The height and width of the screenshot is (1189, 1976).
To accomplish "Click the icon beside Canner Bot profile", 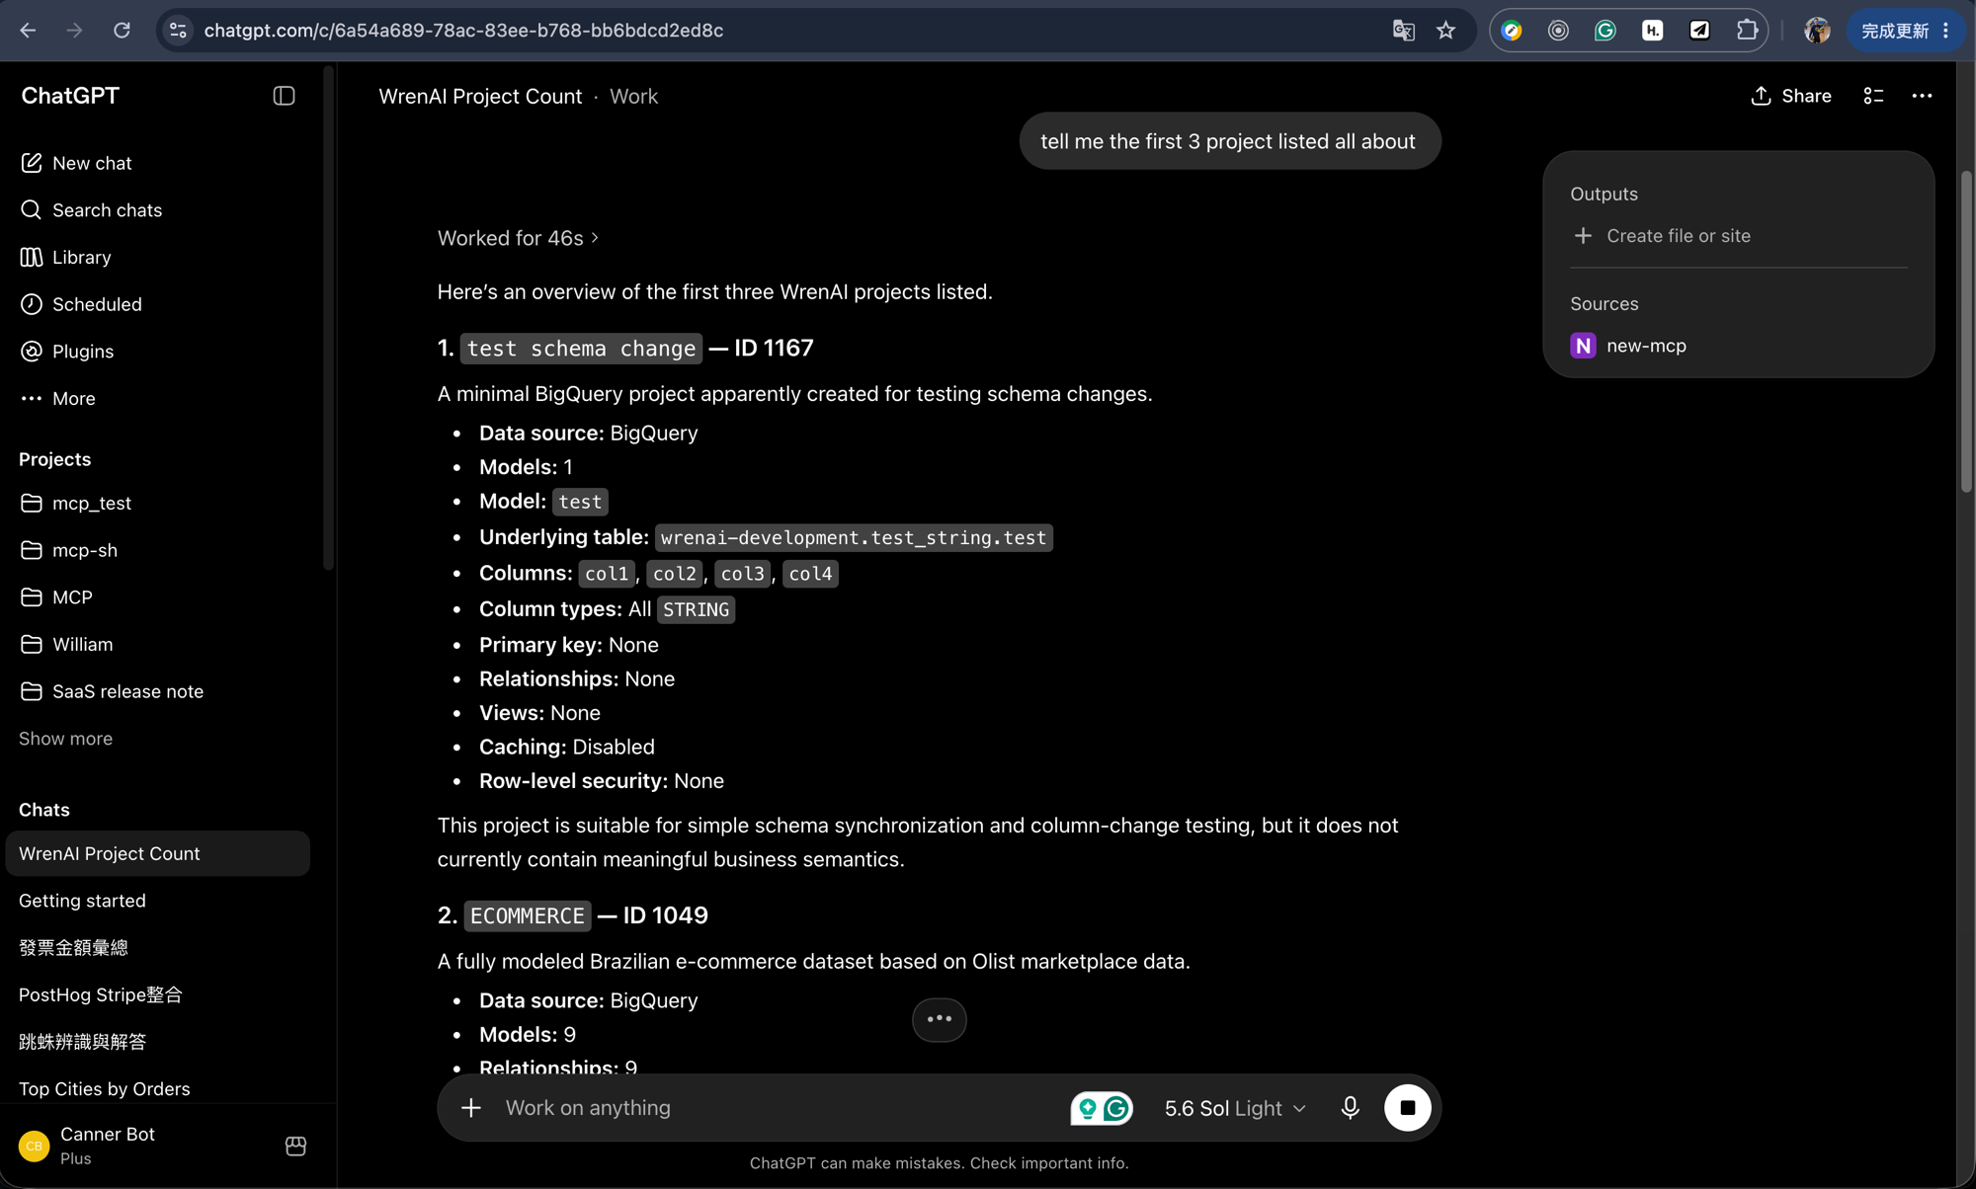I will coord(295,1146).
